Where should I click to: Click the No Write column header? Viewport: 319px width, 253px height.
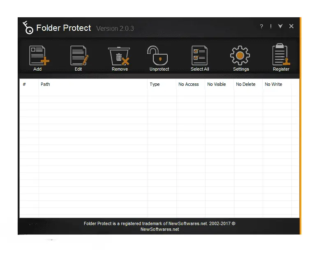click(277, 84)
